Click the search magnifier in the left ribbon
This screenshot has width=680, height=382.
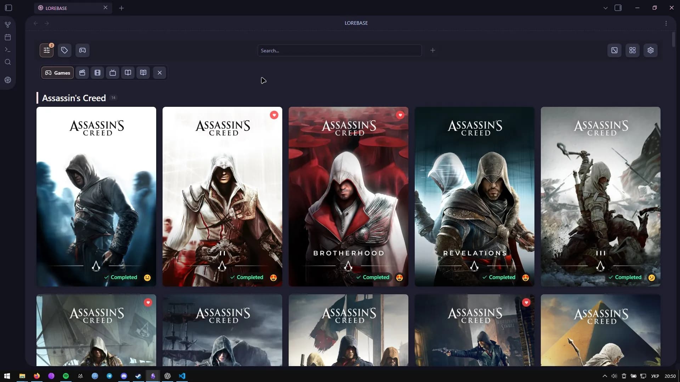[x=8, y=62]
